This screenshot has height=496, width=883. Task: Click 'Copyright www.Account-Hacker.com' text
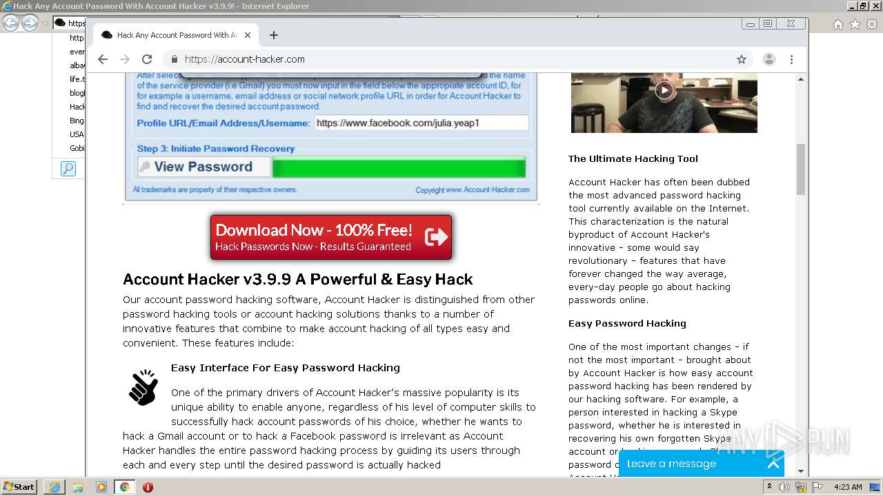[473, 190]
